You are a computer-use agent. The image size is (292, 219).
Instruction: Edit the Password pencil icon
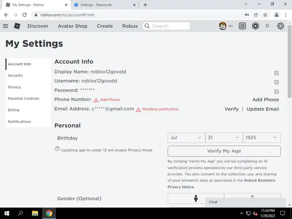pyautogui.click(x=277, y=91)
